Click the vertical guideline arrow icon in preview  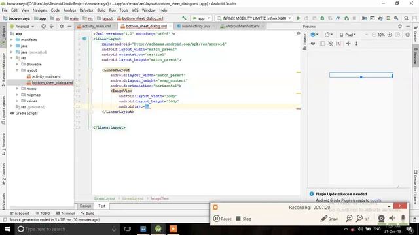(x=356, y=43)
